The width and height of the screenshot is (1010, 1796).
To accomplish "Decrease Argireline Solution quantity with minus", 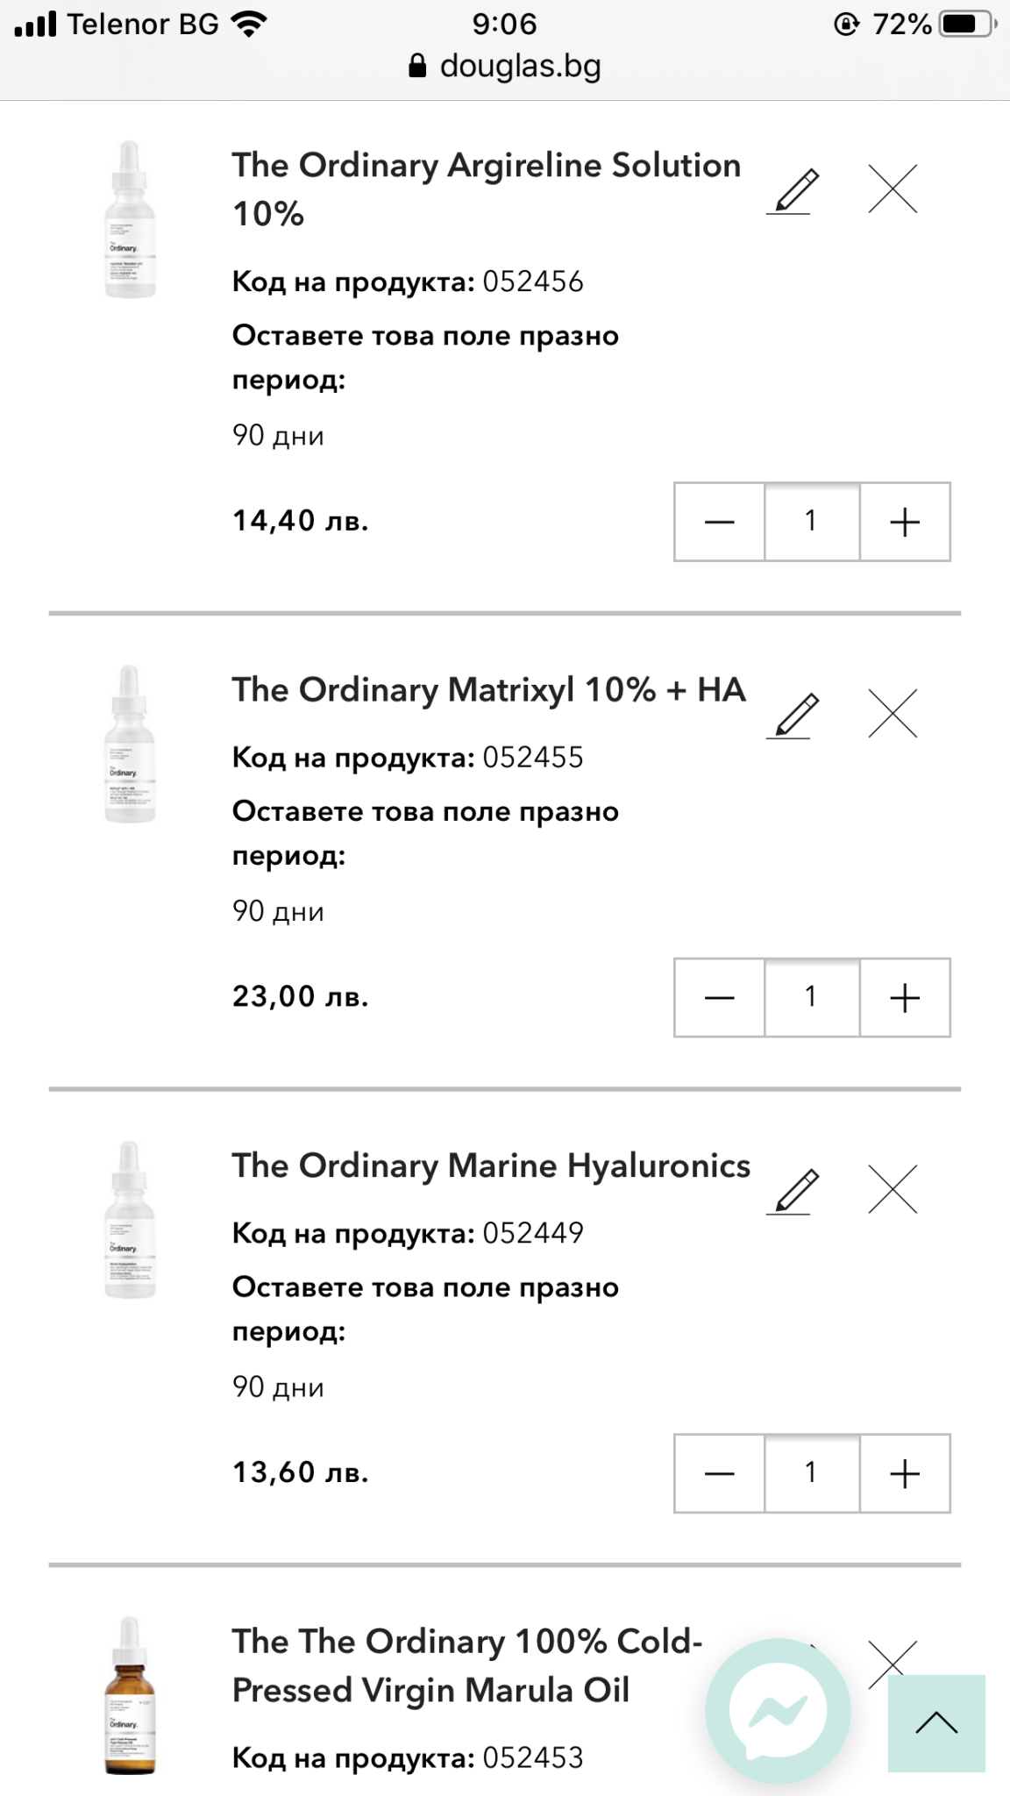I will 719,522.
